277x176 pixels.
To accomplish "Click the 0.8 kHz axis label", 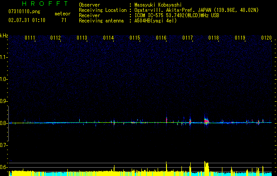I will [x=4, y=123].
